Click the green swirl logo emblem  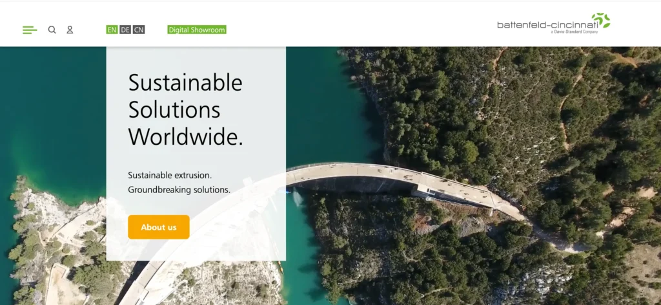(601, 20)
